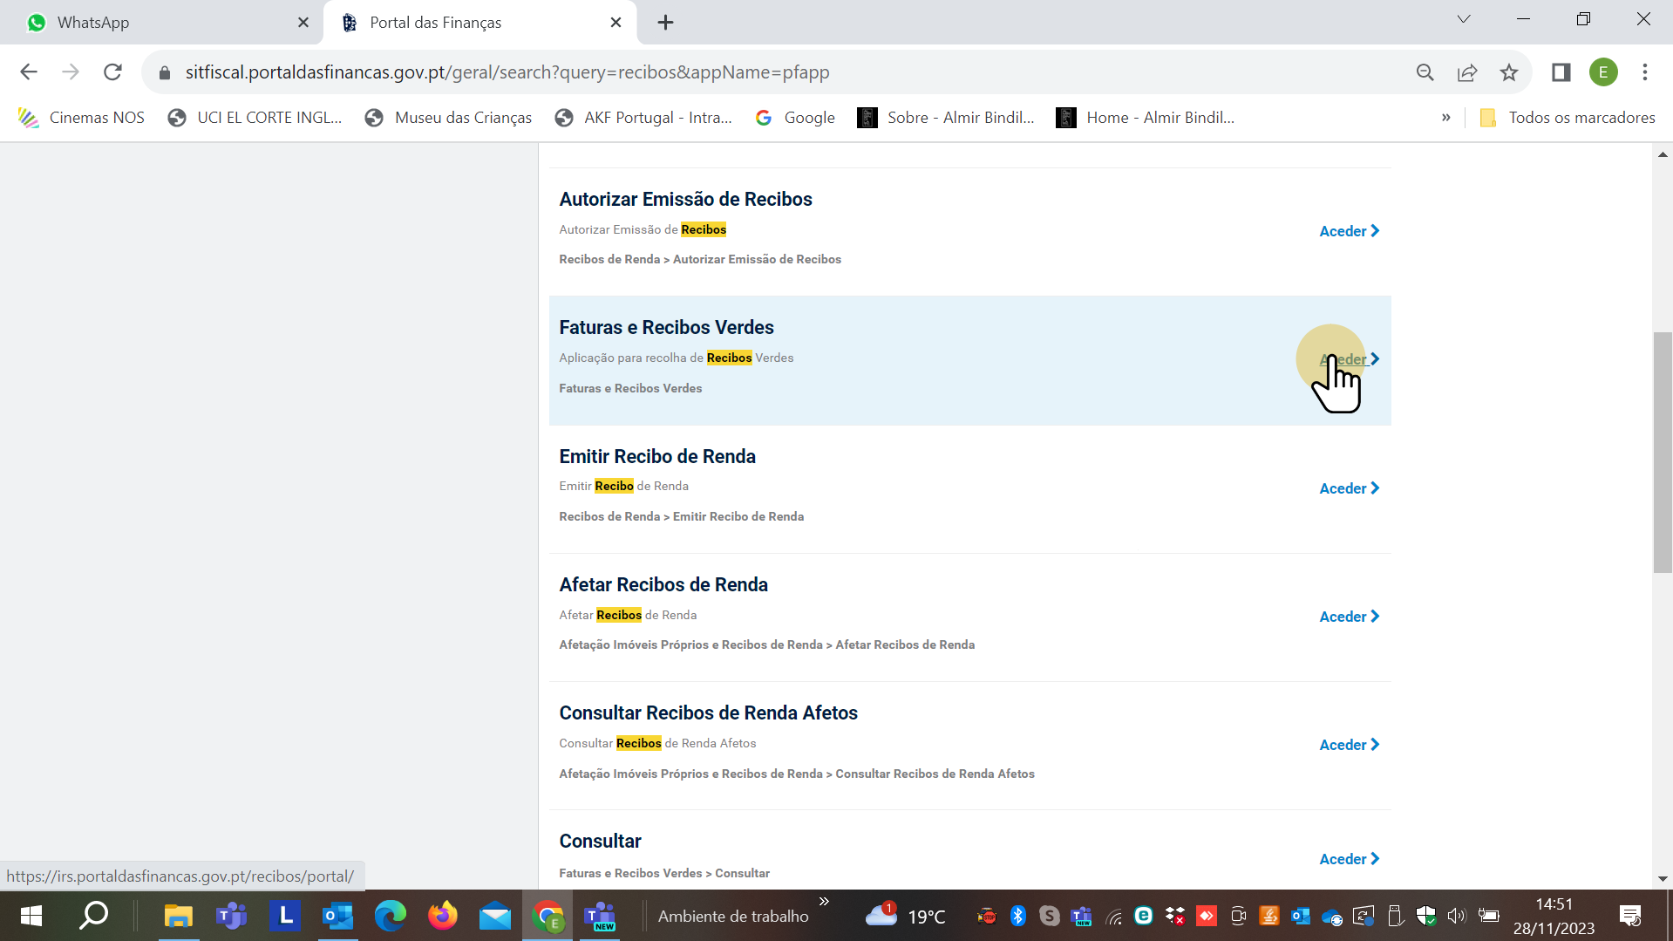Open tab search dropdown arrow

pos(1464,19)
